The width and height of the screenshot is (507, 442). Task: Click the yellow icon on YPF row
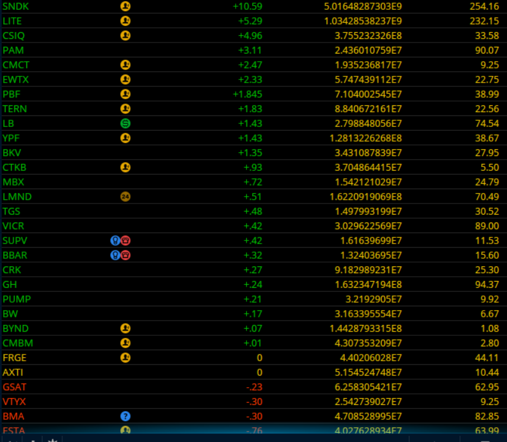point(125,138)
